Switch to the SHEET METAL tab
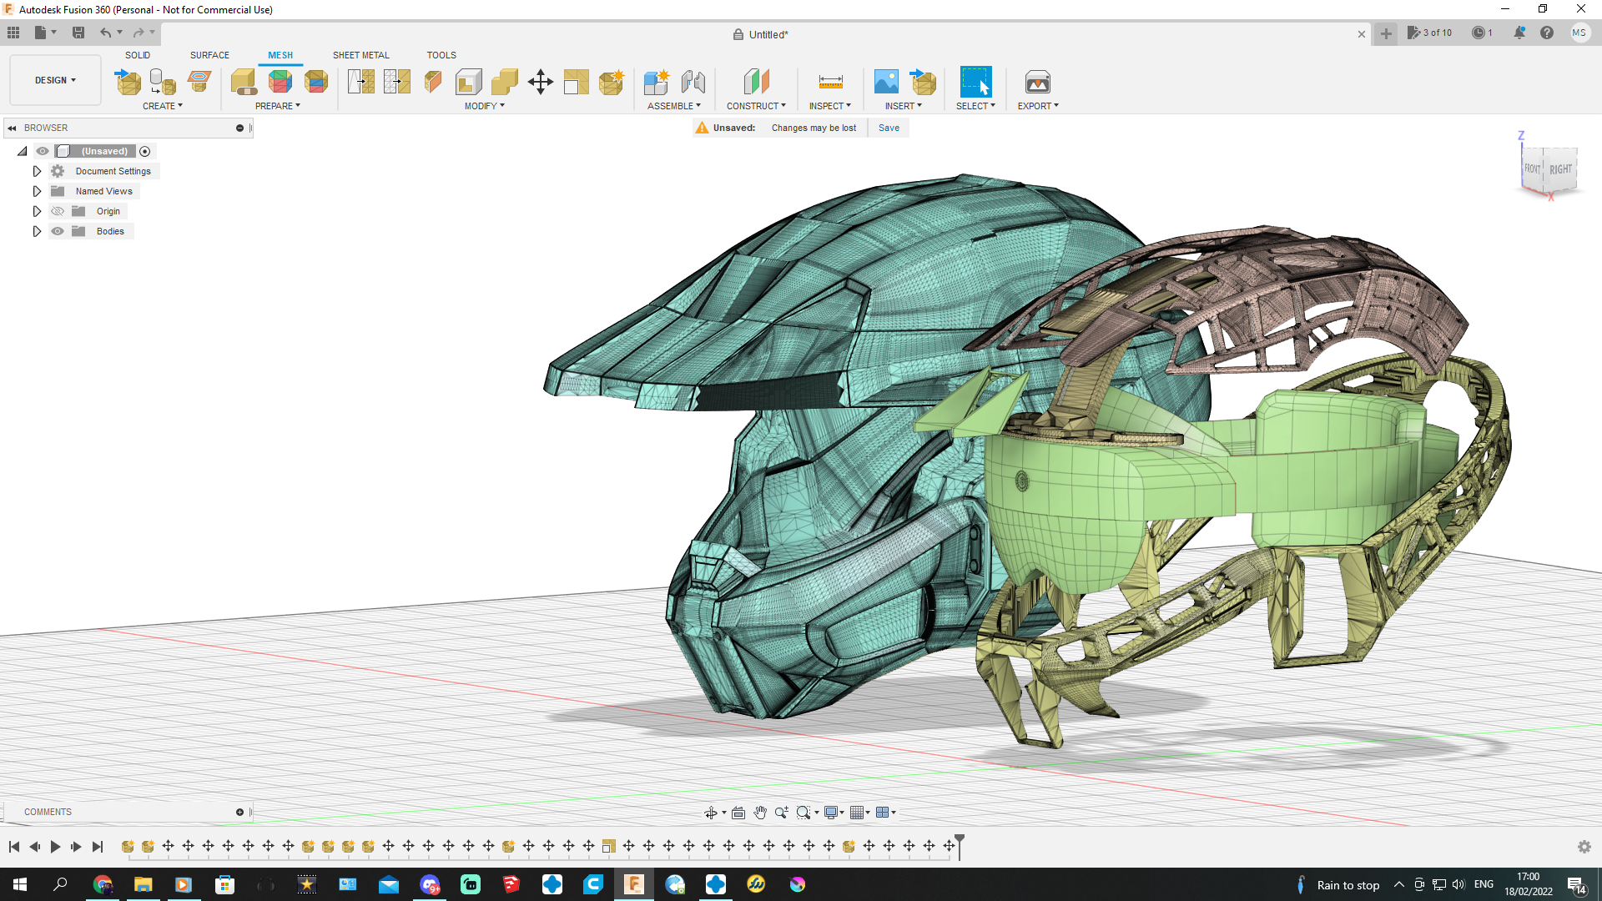 [x=360, y=55]
